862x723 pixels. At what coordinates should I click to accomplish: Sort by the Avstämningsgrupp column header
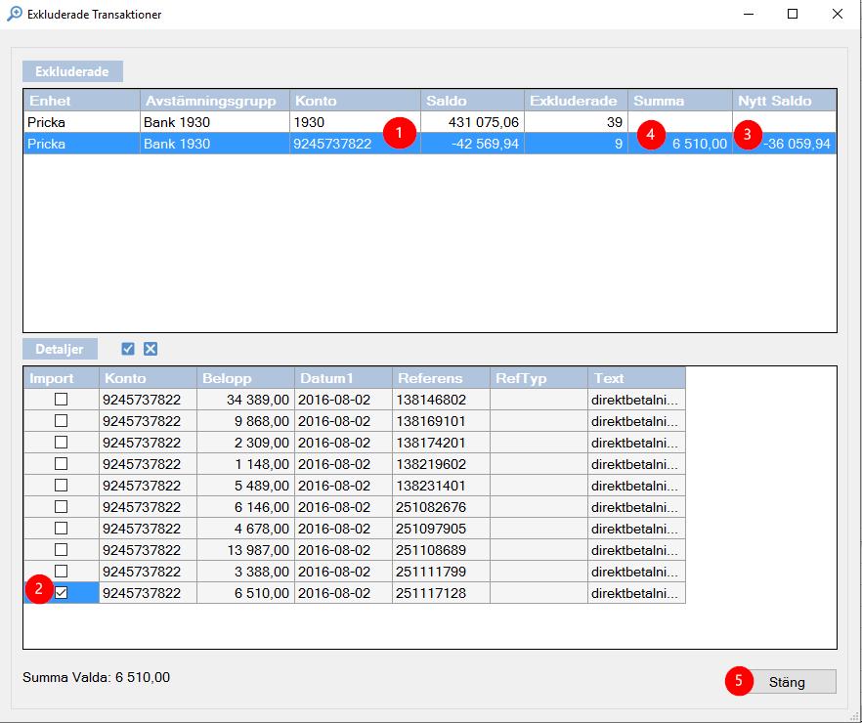(215, 101)
